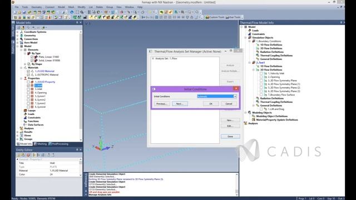
Task: Collapse the Properties node
Action: (x=21, y=78)
